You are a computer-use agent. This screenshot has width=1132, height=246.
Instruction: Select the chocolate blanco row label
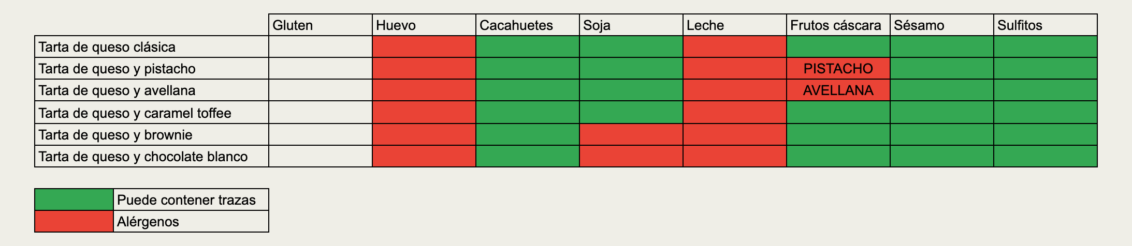coord(143,157)
